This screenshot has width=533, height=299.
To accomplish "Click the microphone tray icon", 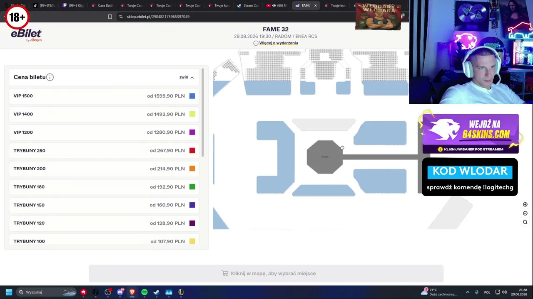I will point(476,292).
